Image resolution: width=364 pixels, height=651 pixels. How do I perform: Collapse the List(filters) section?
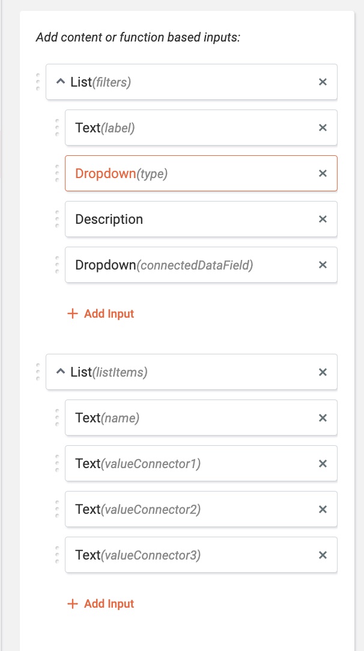(60, 82)
